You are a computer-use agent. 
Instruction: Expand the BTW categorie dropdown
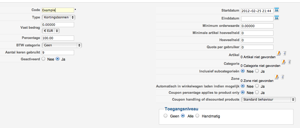62,45
